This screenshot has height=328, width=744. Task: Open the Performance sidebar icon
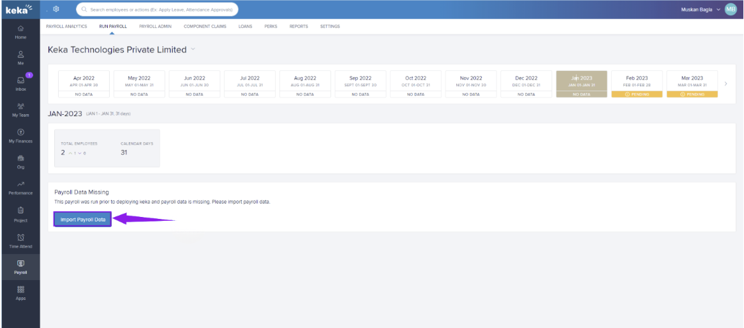pos(20,187)
